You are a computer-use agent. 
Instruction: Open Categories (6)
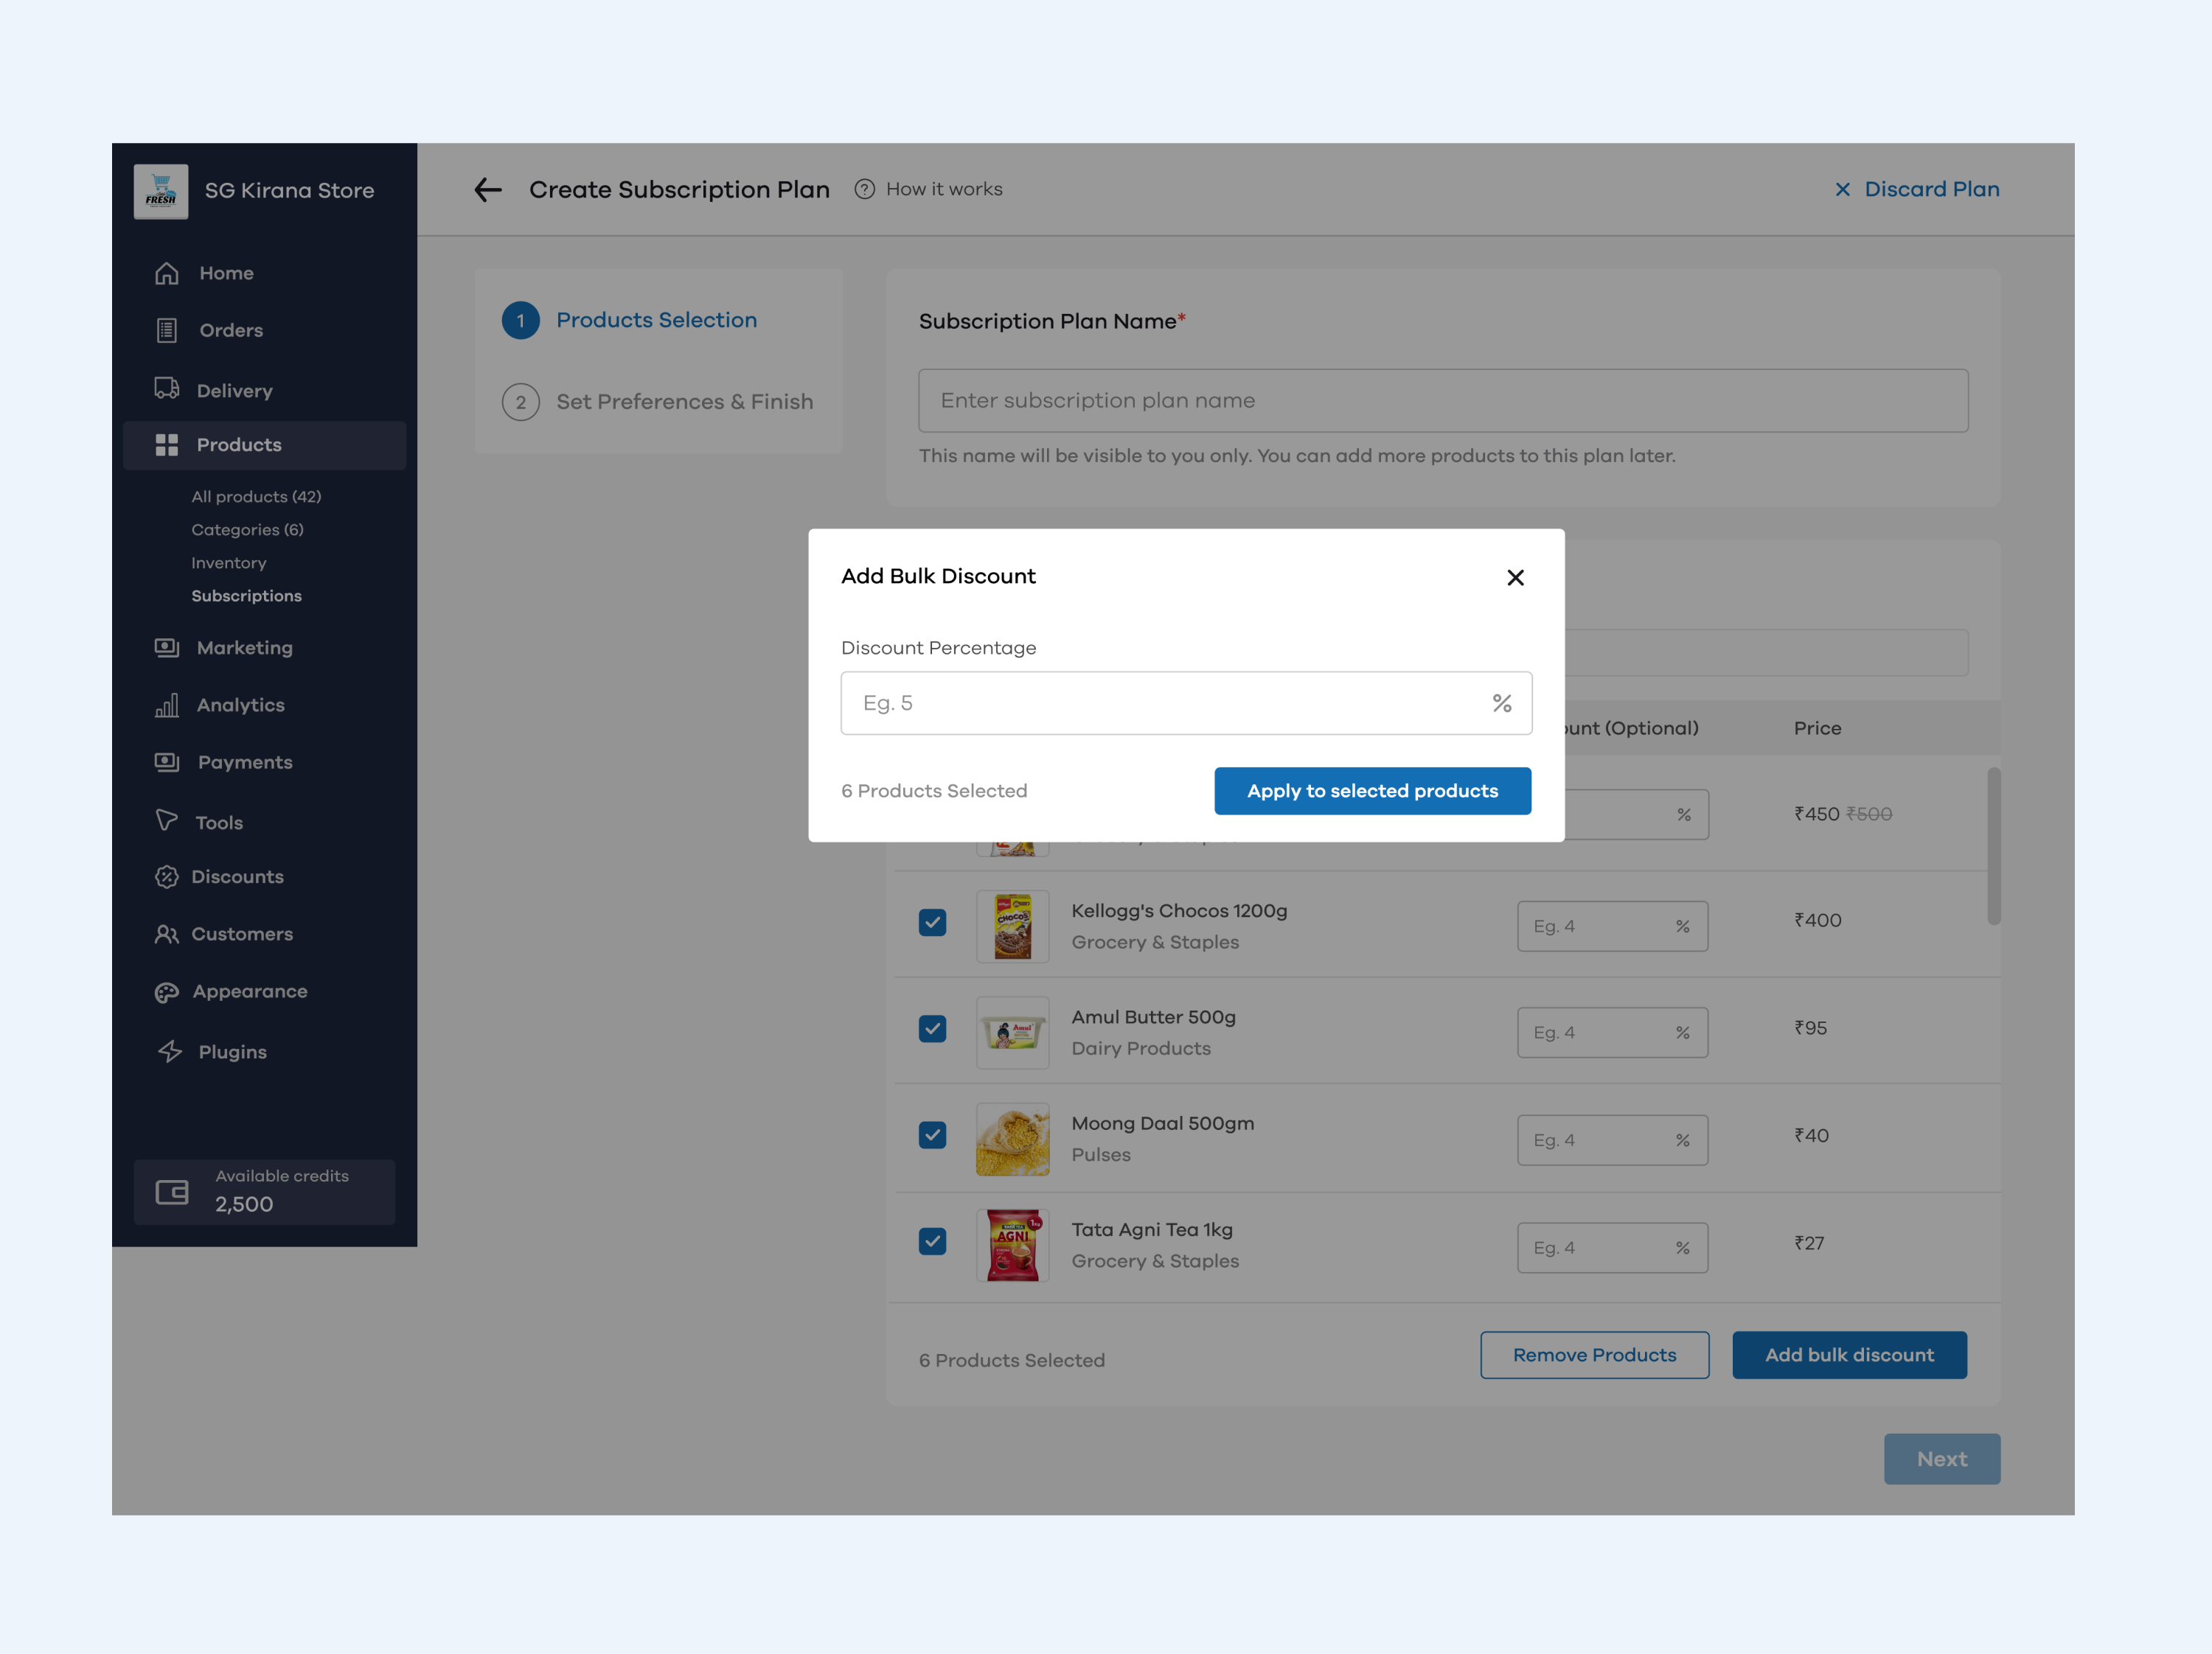tap(247, 530)
